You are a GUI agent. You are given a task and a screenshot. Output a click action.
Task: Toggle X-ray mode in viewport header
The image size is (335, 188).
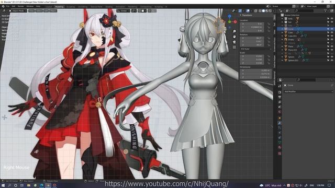tap(255, 10)
